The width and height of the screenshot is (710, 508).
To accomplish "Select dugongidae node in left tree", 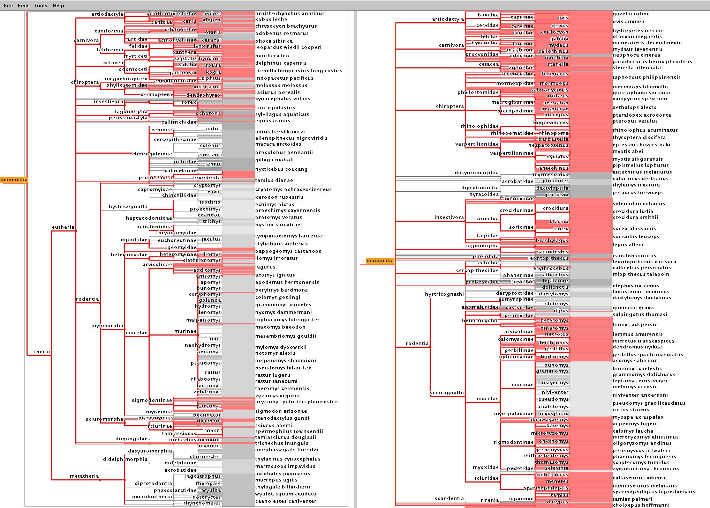I will click(131, 439).
